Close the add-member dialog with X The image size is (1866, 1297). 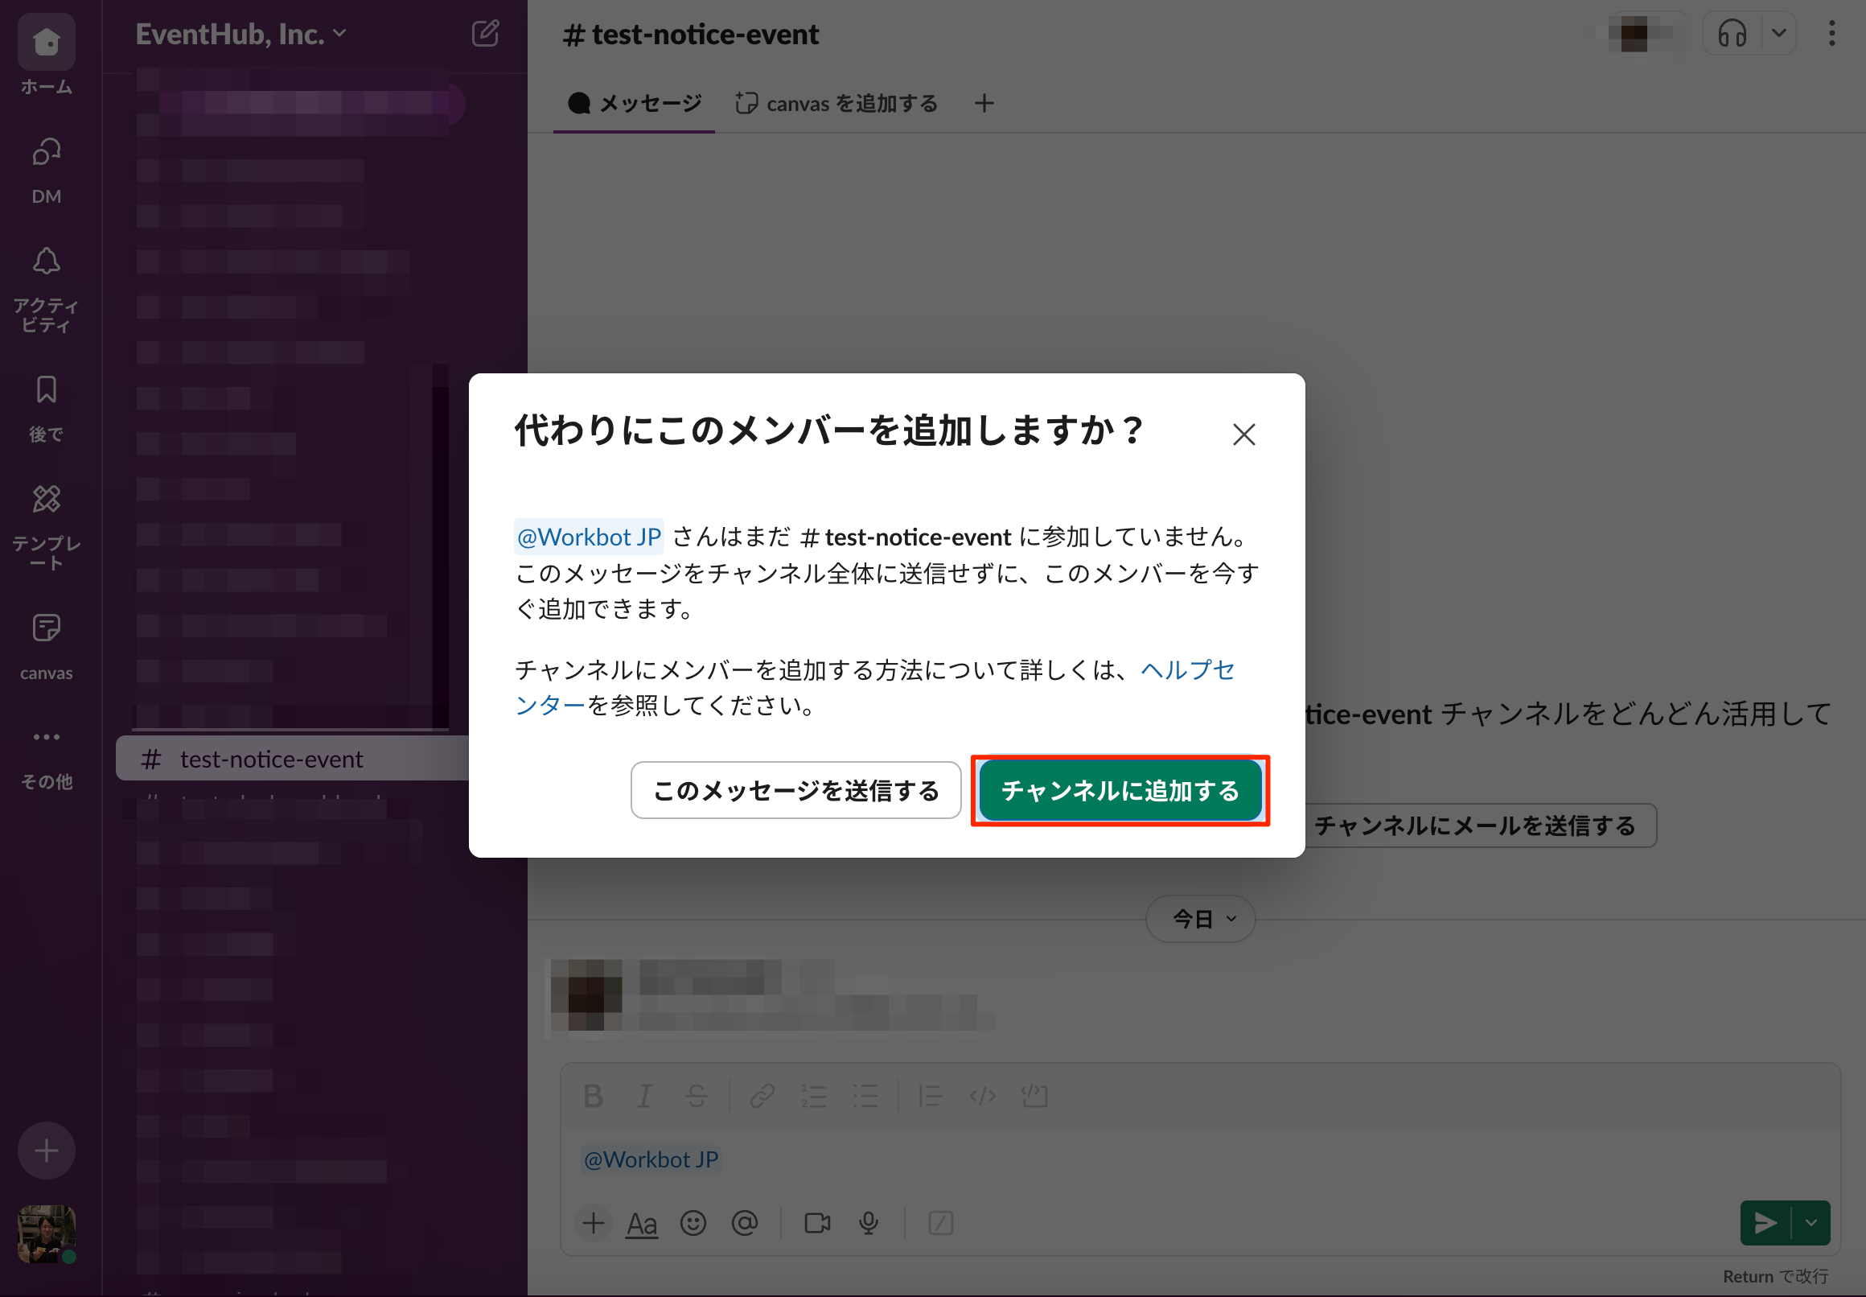(x=1243, y=434)
